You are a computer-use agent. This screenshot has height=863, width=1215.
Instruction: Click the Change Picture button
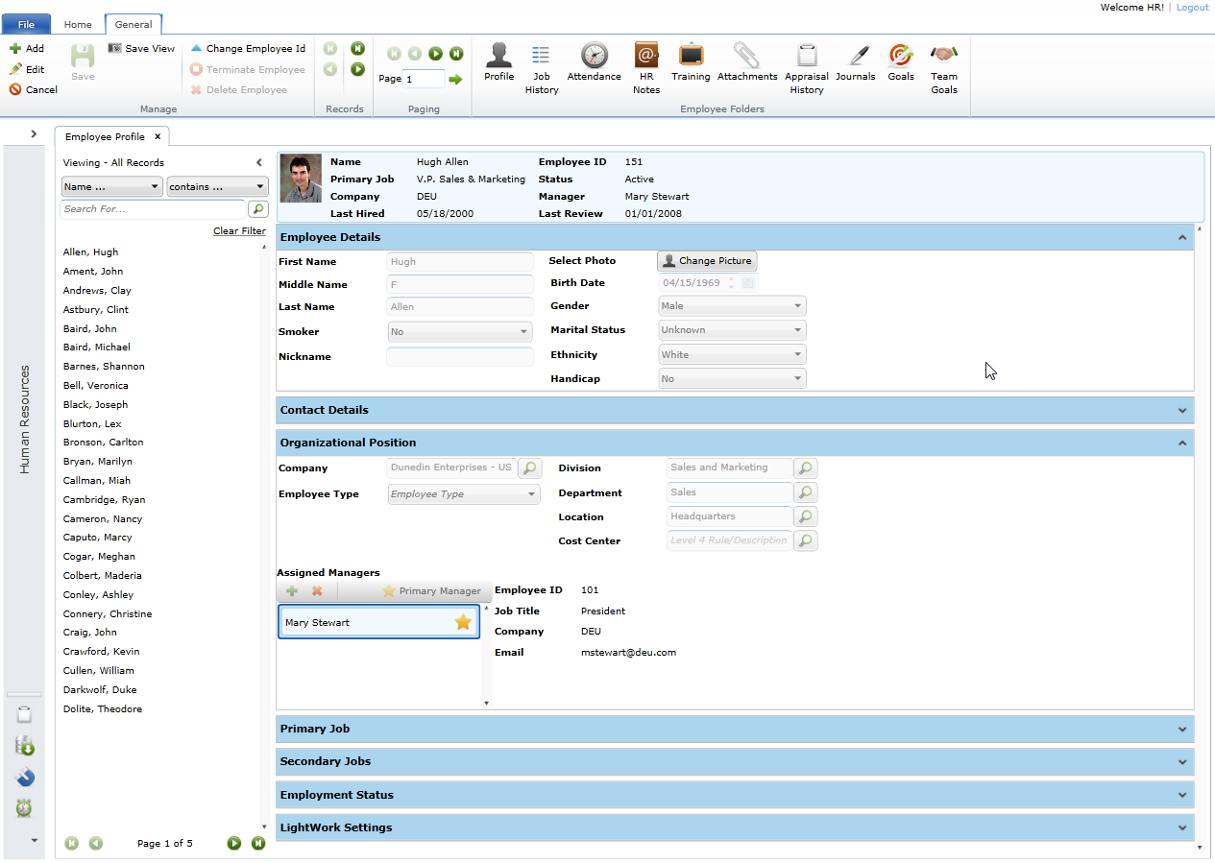(x=707, y=260)
